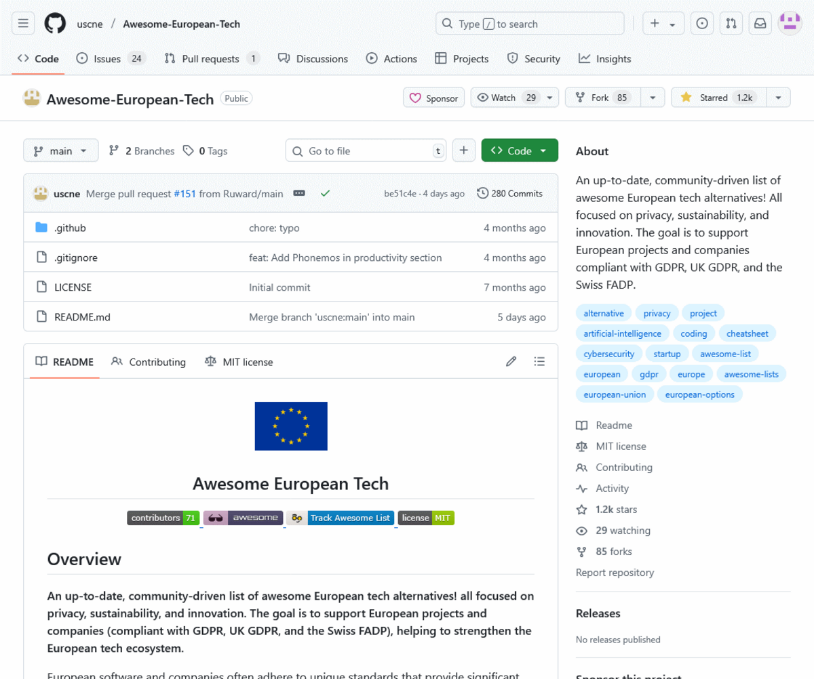
Task: Open the .gitignore file
Action: (76, 258)
